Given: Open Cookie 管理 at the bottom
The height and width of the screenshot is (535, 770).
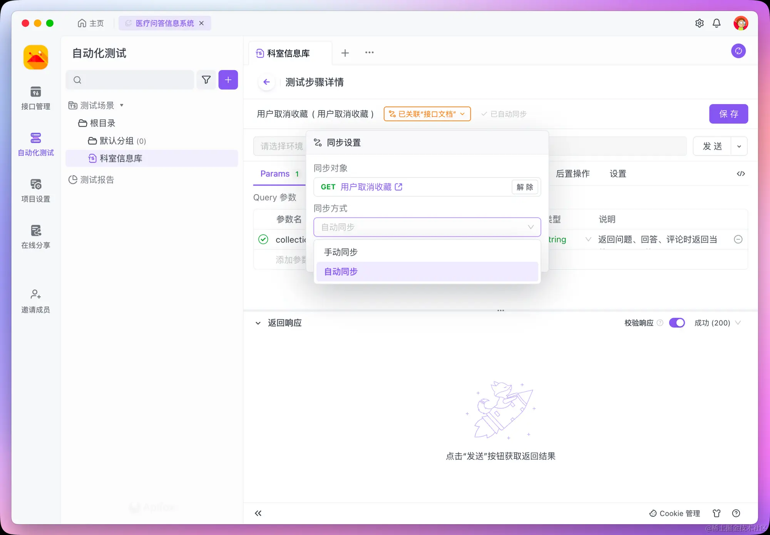Looking at the screenshot, I should pyautogui.click(x=674, y=513).
